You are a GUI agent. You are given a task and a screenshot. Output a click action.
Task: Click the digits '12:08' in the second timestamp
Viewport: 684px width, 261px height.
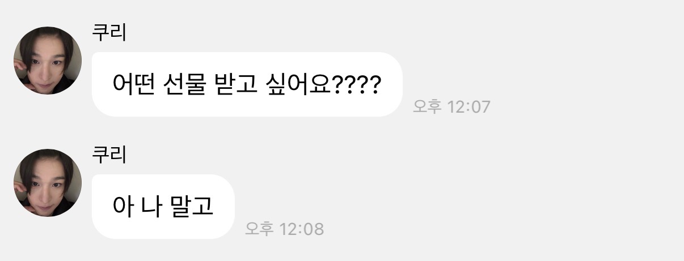pyautogui.click(x=302, y=229)
